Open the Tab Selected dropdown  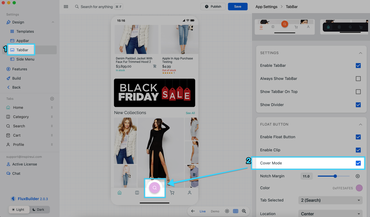pyautogui.click(x=330, y=200)
